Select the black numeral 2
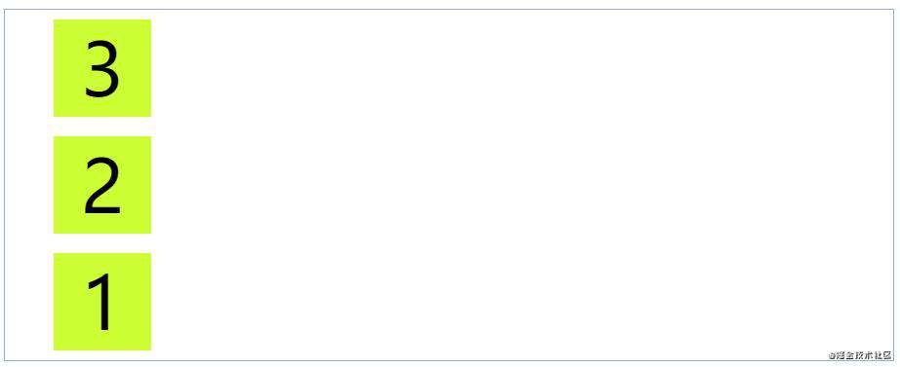The image size is (900, 367). tap(102, 186)
